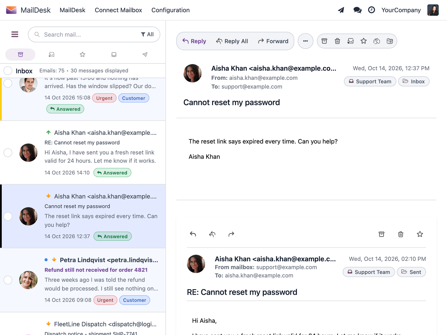This screenshot has height=335, width=447.
Task: Switch to the drafts tab
Action: [114, 54]
